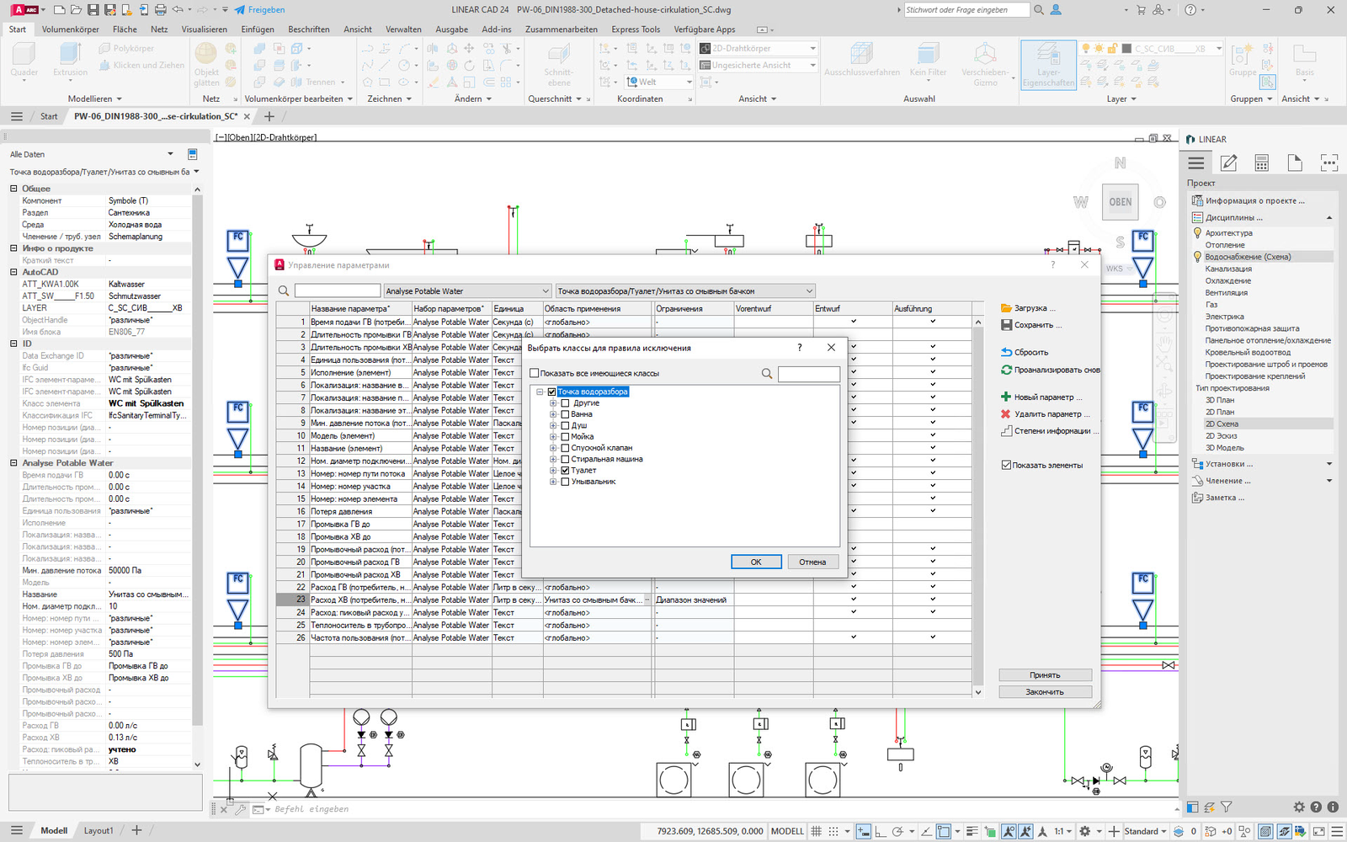This screenshot has width=1347, height=842.
Task: Click the search magnifier in class selection dialog
Action: [767, 374]
